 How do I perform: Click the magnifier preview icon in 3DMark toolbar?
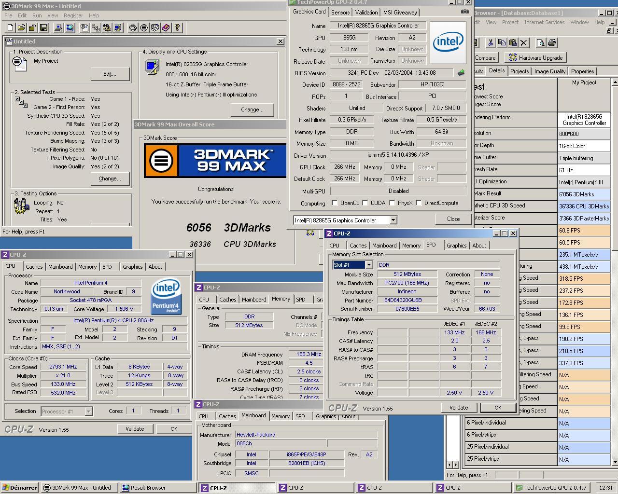(x=70, y=28)
